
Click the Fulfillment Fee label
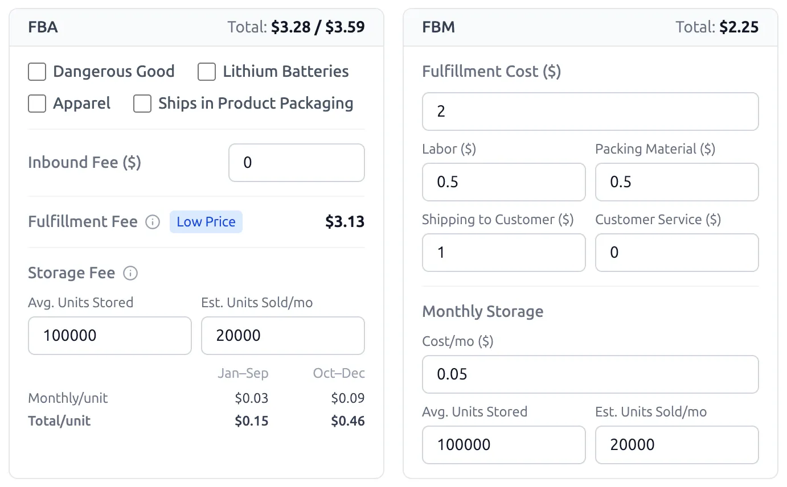pyautogui.click(x=83, y=222)
